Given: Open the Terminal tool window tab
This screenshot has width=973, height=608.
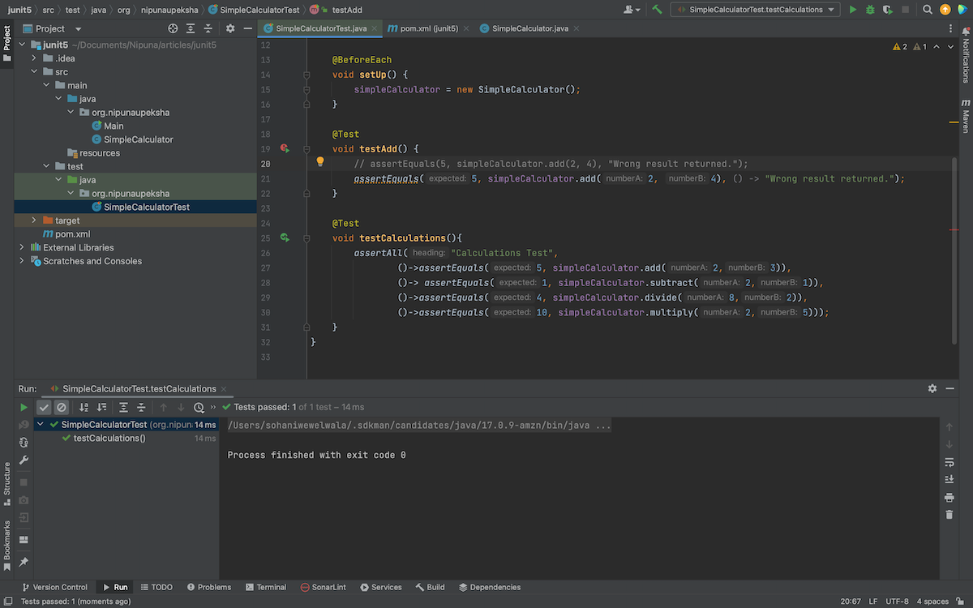Looking at the screenshot, I should [x=265, y=587].
